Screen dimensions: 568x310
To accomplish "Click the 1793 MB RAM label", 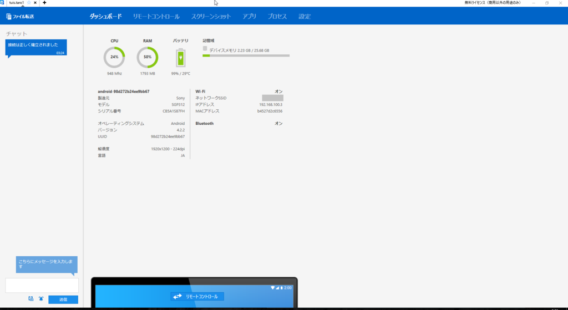I will [x=148, y=74].
